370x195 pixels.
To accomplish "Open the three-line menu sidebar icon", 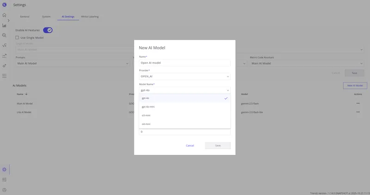I will click(4, 76).
